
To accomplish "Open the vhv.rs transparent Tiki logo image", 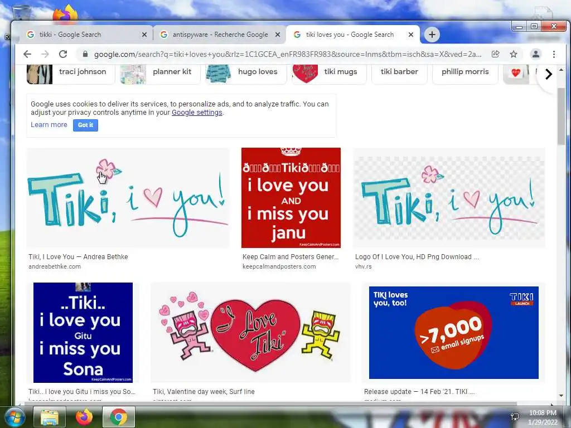I will 449,198.
